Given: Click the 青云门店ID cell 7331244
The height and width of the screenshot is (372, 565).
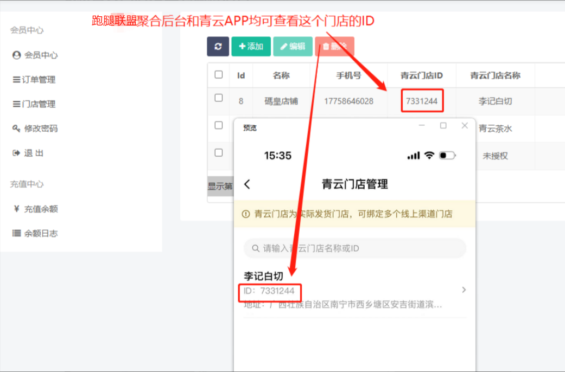Looking at the screenshot, I should 422,101.
